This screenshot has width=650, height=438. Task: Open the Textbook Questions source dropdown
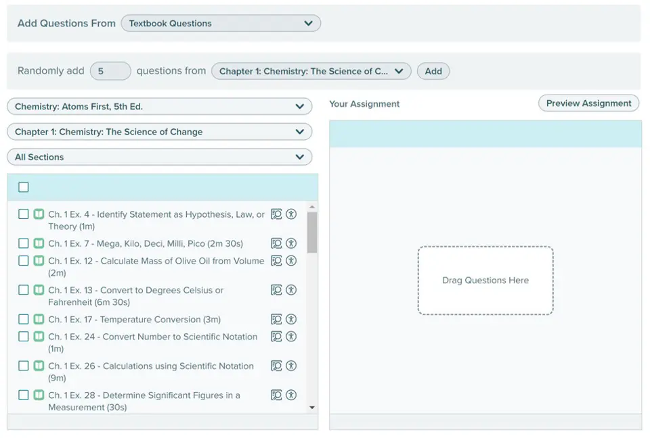tap(221, 23)
